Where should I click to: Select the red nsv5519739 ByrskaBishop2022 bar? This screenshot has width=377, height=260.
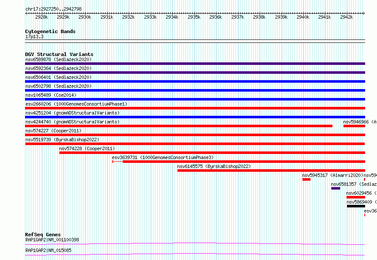(x=195, y=144)
